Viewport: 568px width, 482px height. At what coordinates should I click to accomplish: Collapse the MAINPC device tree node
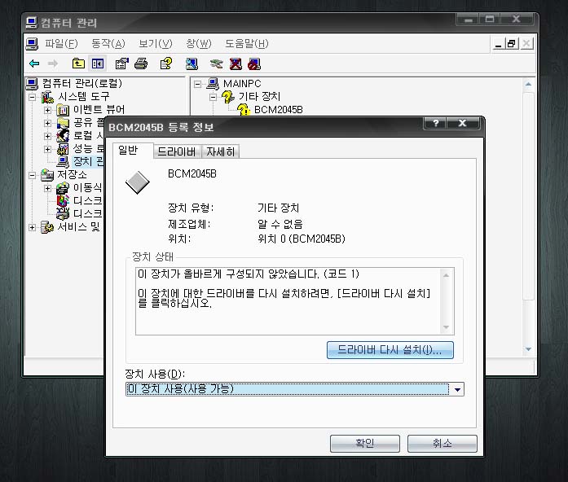click(x=197, y=84)
